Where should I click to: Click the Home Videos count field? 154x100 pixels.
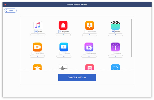point(37,56)
